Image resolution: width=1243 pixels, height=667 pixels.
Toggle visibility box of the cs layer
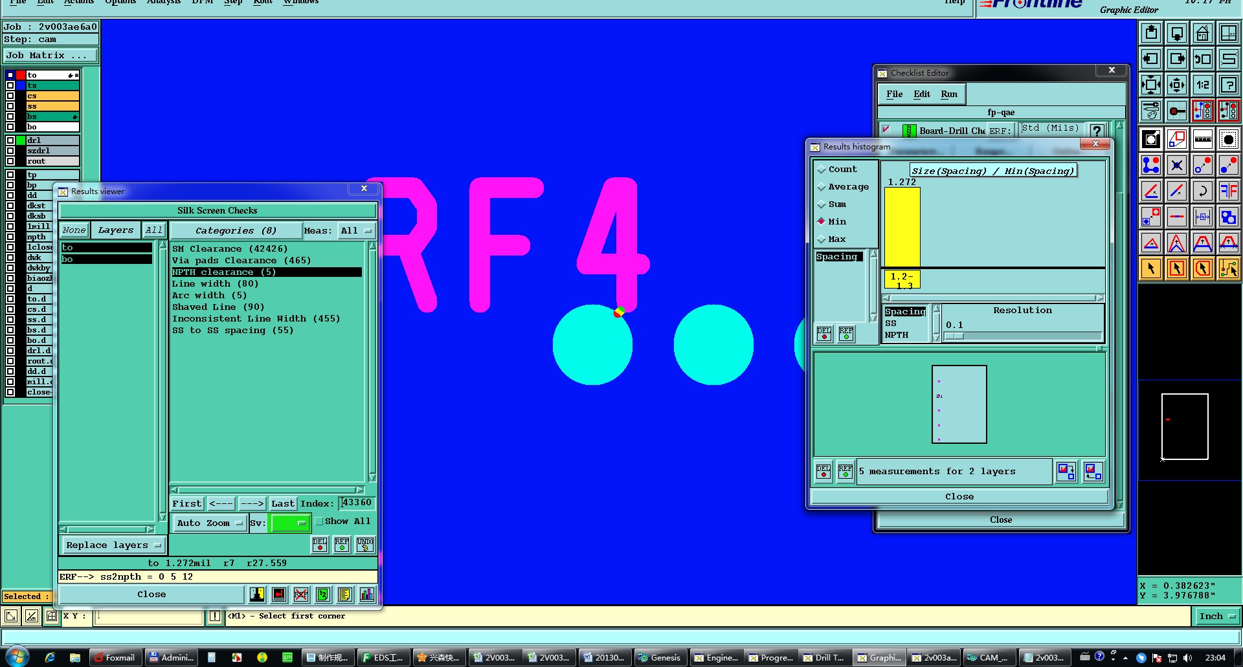point(10,96)
